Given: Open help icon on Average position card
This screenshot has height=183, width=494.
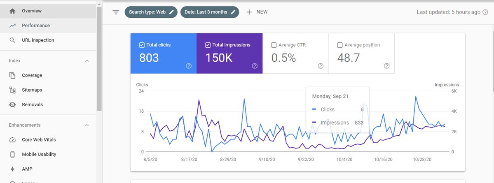Looking at the screenshot, I should pyautogui.click(x=386, y=66).
